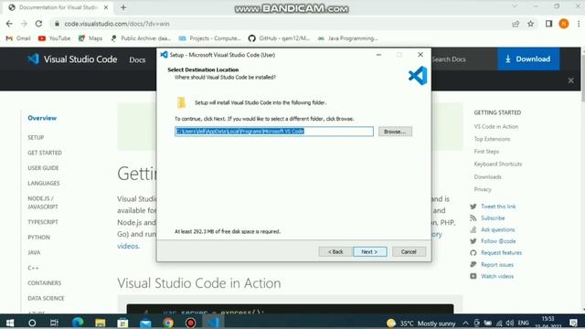Viewport: 585px width, 329px height.
Task: Open the Chrome profile avatar
Action: click(564, 24)
